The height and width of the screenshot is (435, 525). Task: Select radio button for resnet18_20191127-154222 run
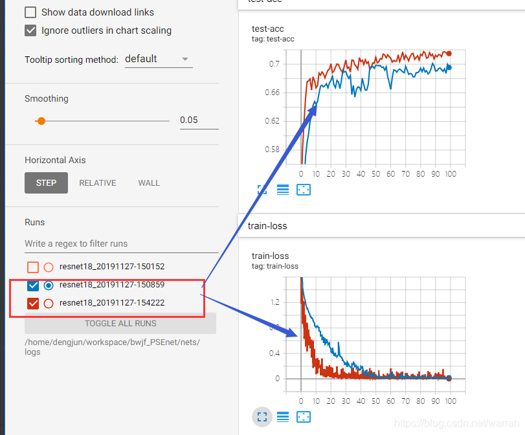click(x=49, y=303)
